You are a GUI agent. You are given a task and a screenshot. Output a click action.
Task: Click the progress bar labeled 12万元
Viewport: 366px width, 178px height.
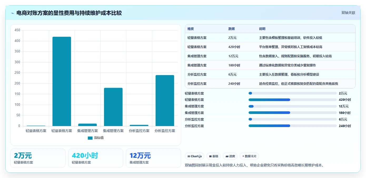point(293,106)
